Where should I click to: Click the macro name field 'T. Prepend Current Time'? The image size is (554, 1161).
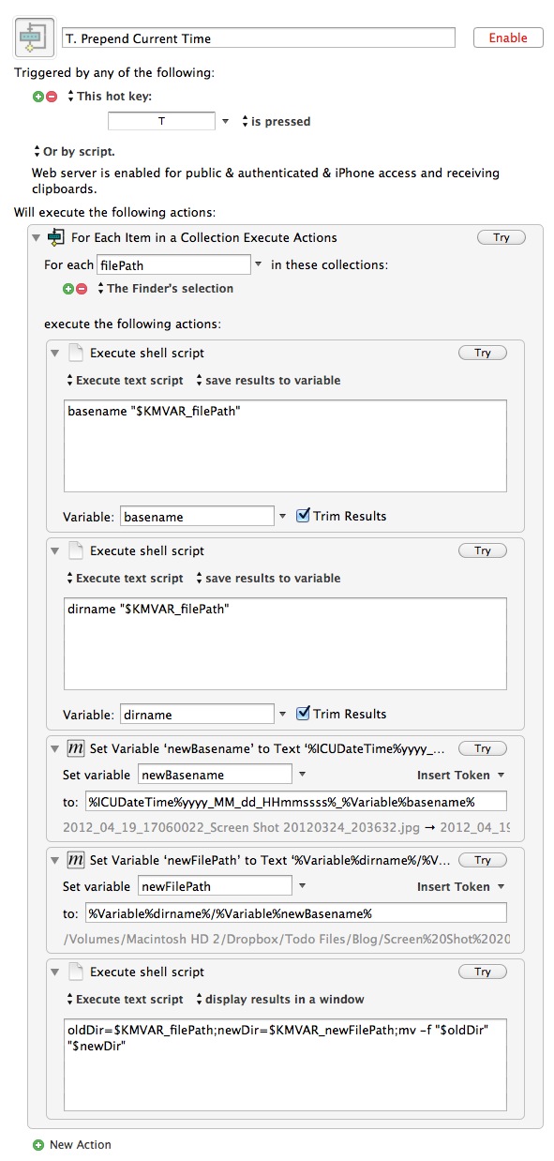[x=258, y=38]
